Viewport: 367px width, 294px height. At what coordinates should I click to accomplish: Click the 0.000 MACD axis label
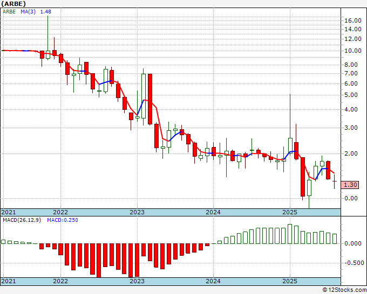pyautogui.click(x=353, y=243)
